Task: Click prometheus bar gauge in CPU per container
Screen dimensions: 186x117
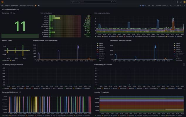Action: [65, 32]
